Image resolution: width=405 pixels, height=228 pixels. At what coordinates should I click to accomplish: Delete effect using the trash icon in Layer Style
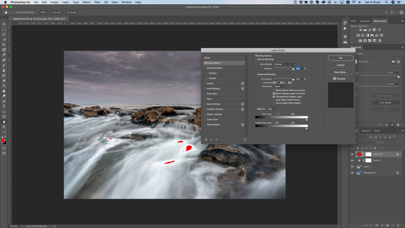pyautogui.click(x=245, y=139)
